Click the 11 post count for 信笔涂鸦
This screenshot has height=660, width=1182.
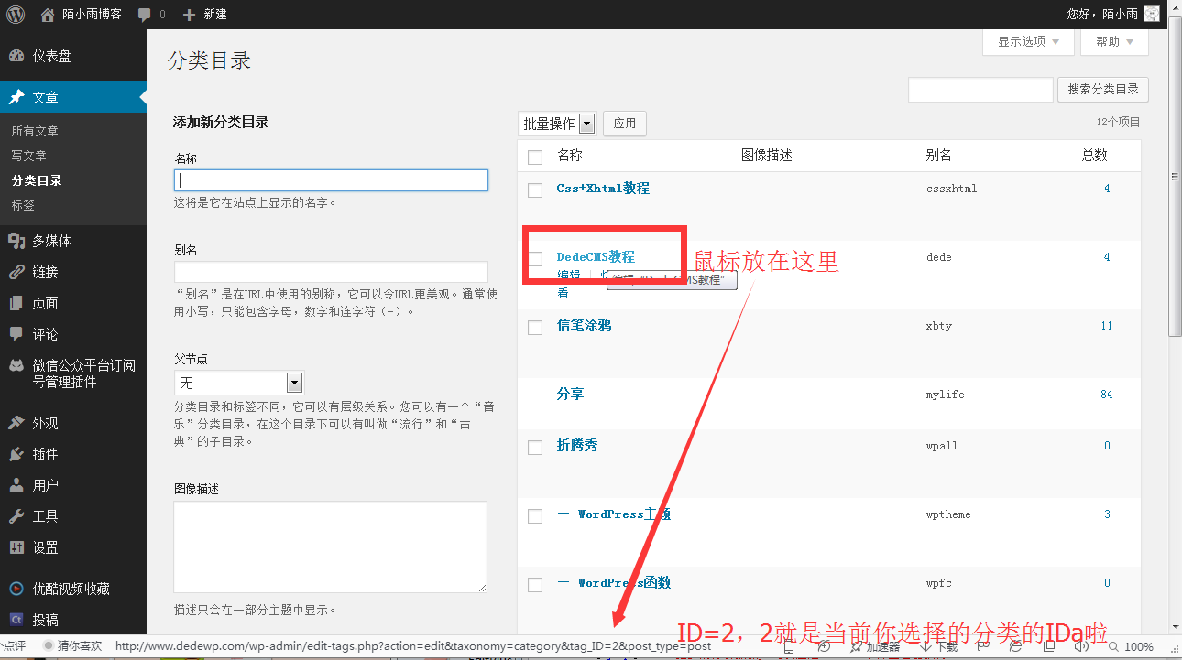[1106, 326]
